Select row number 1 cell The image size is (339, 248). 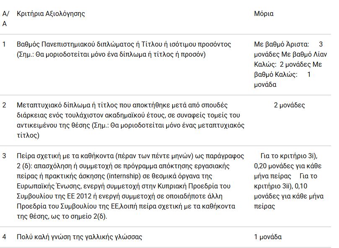pos(4,44)
